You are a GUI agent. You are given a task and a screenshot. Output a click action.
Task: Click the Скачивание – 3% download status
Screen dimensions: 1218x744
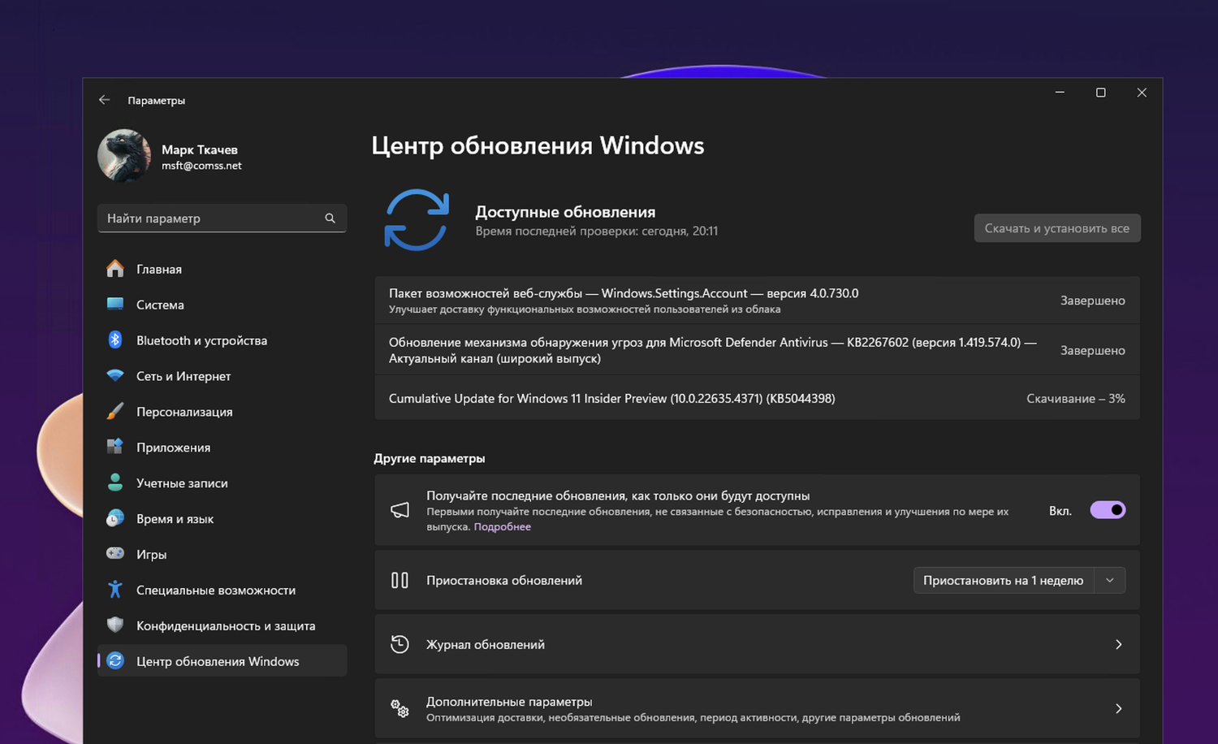[x=1076, y=398]
